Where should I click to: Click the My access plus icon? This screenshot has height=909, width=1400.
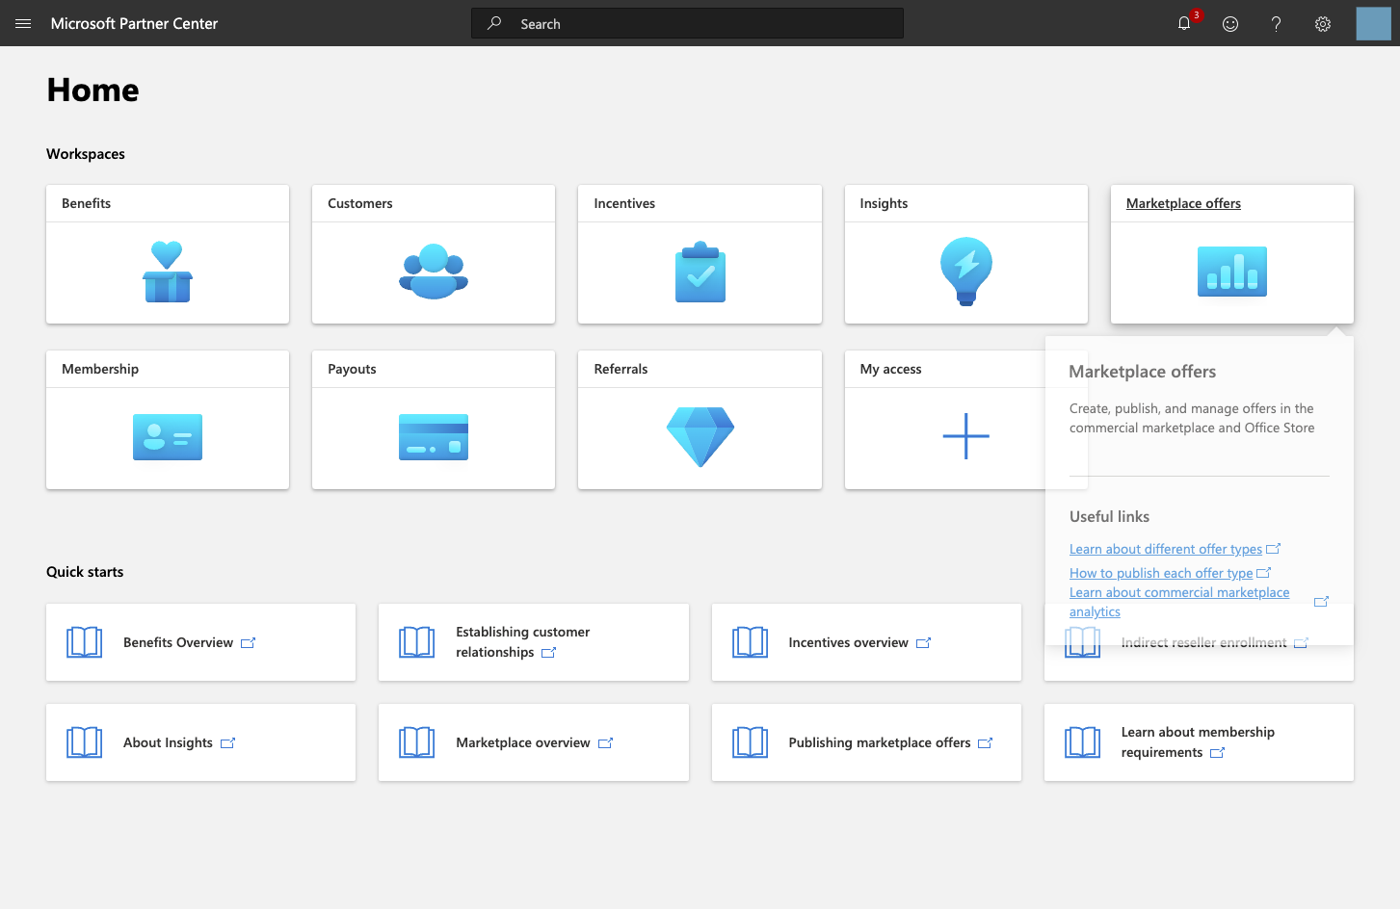click(966, 436)
